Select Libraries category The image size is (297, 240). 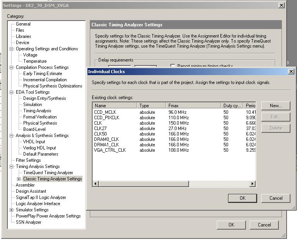coord(23,36)
